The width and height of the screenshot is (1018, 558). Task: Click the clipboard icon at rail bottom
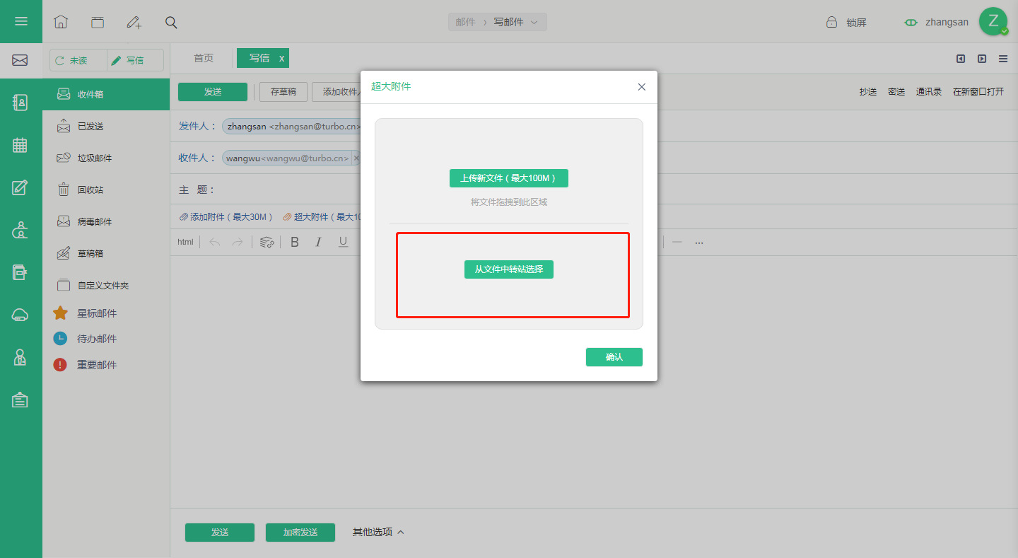click(20, 400)
